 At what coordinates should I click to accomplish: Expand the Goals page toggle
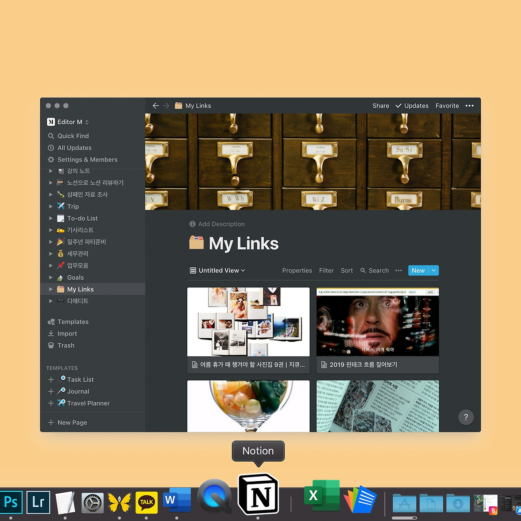point(51,278)
